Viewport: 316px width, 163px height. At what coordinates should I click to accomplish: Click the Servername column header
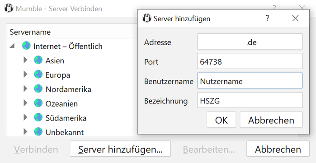(x=30, y=32)
